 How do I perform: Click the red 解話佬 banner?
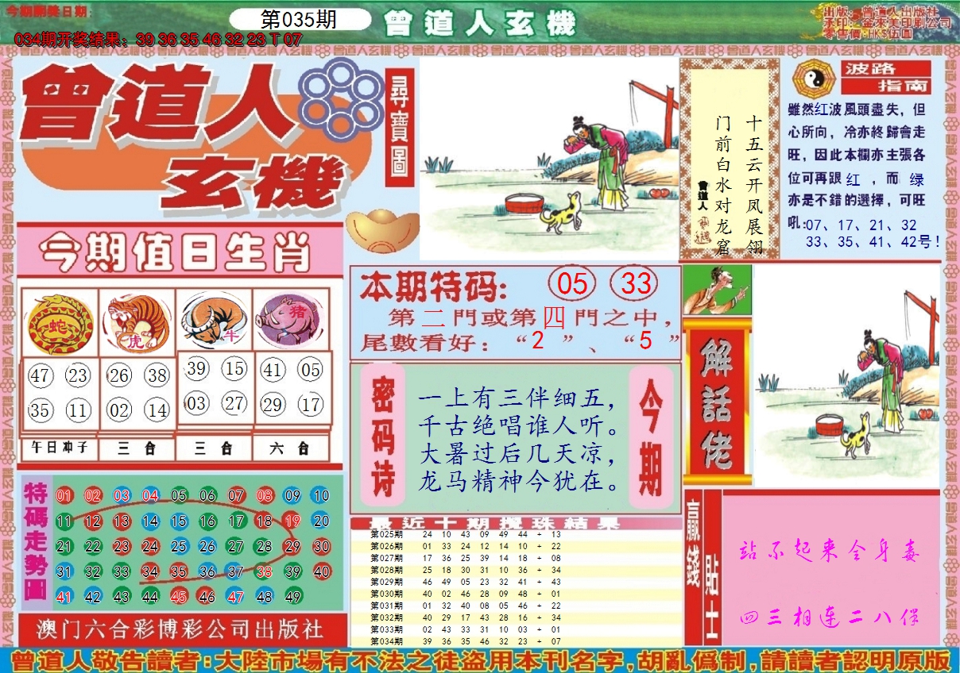pyautogui.click(x=715, y=403)
